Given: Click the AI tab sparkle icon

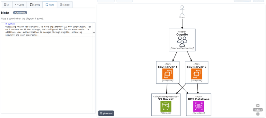Looking at the screenshot, I should [5, 5].
